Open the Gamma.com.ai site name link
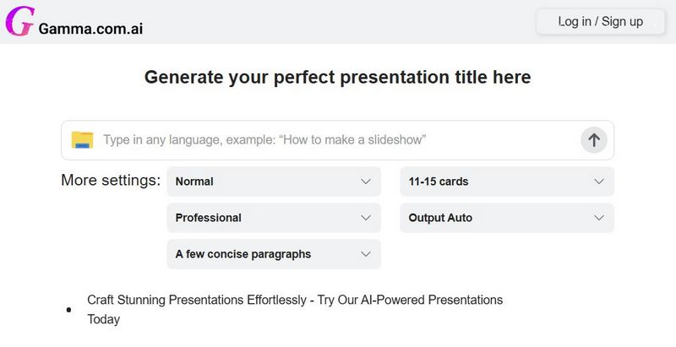Screen dimensions: 676x347 coord(90,29)
